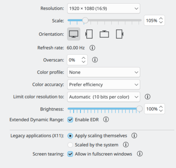Image resolution: width=176 pixels, height=168 pixels.
Task: Uncheck Allow in fullscreen windows
Action: pos(70,154)
